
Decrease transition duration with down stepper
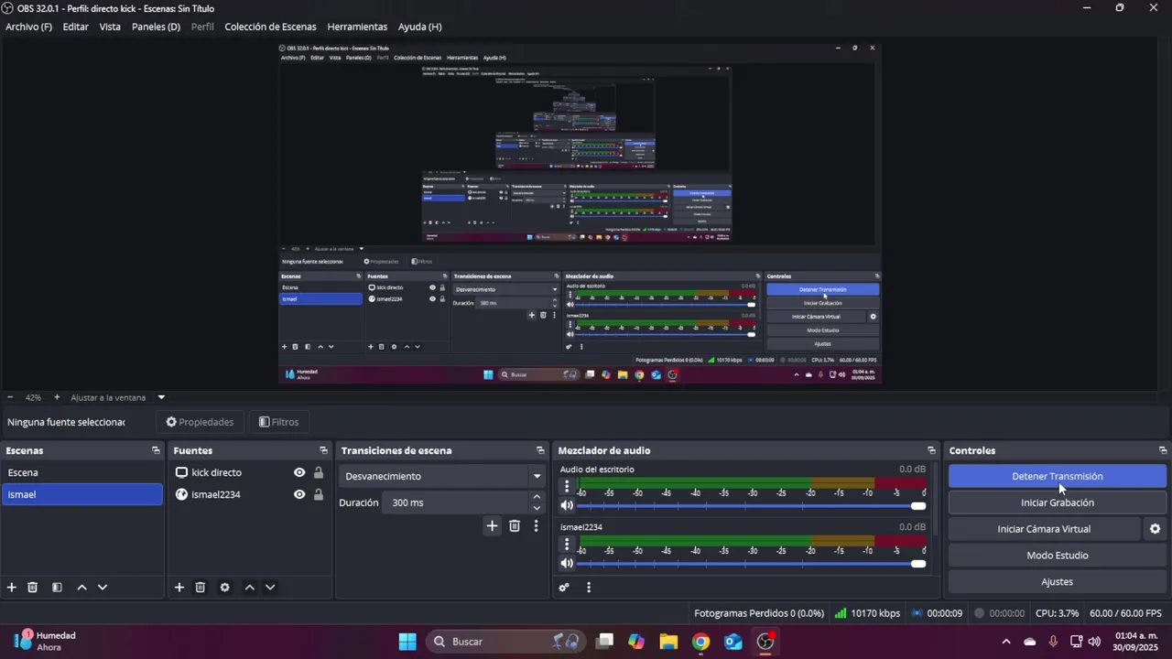pyautogui.click(x=537, y=508)
